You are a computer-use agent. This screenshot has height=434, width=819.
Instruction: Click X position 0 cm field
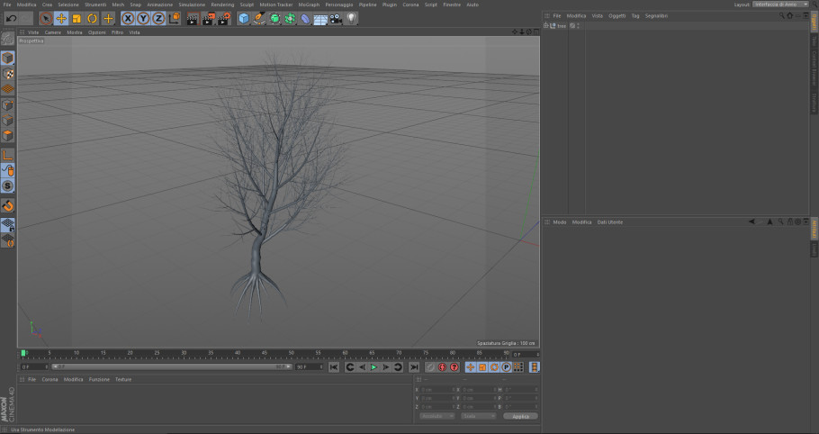click(x=436, y=390)
